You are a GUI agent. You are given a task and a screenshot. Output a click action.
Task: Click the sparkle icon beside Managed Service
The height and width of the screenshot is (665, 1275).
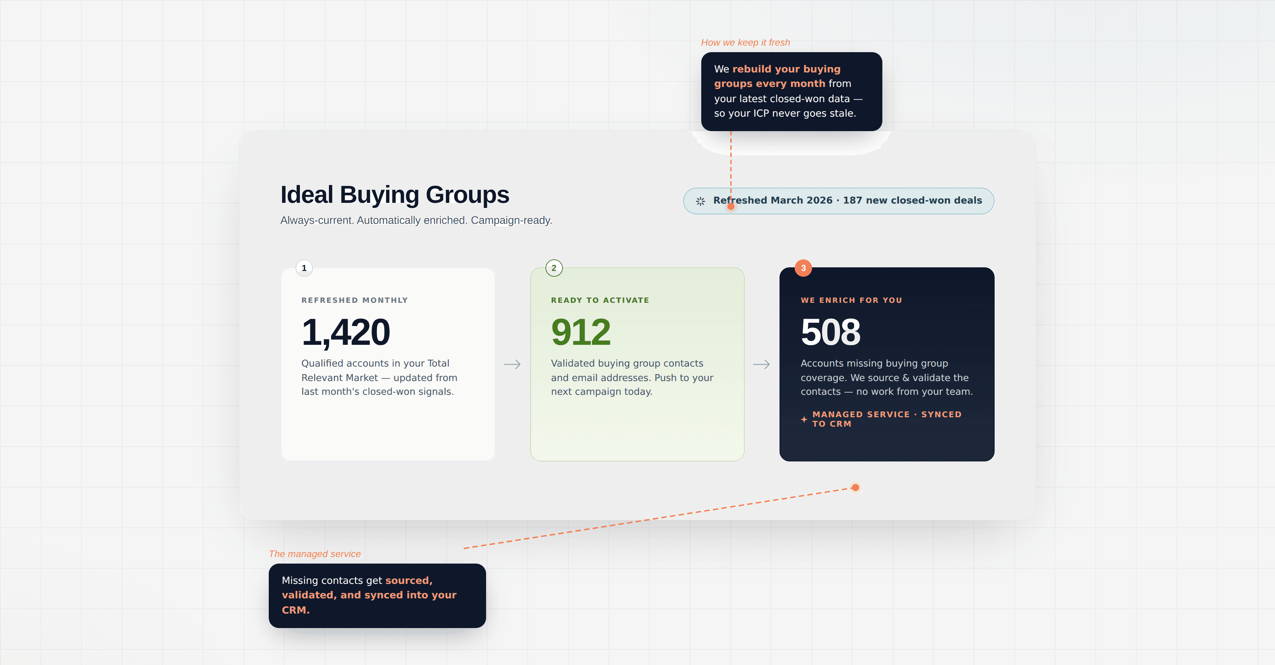pyautogui.click(x=805, y=419)
